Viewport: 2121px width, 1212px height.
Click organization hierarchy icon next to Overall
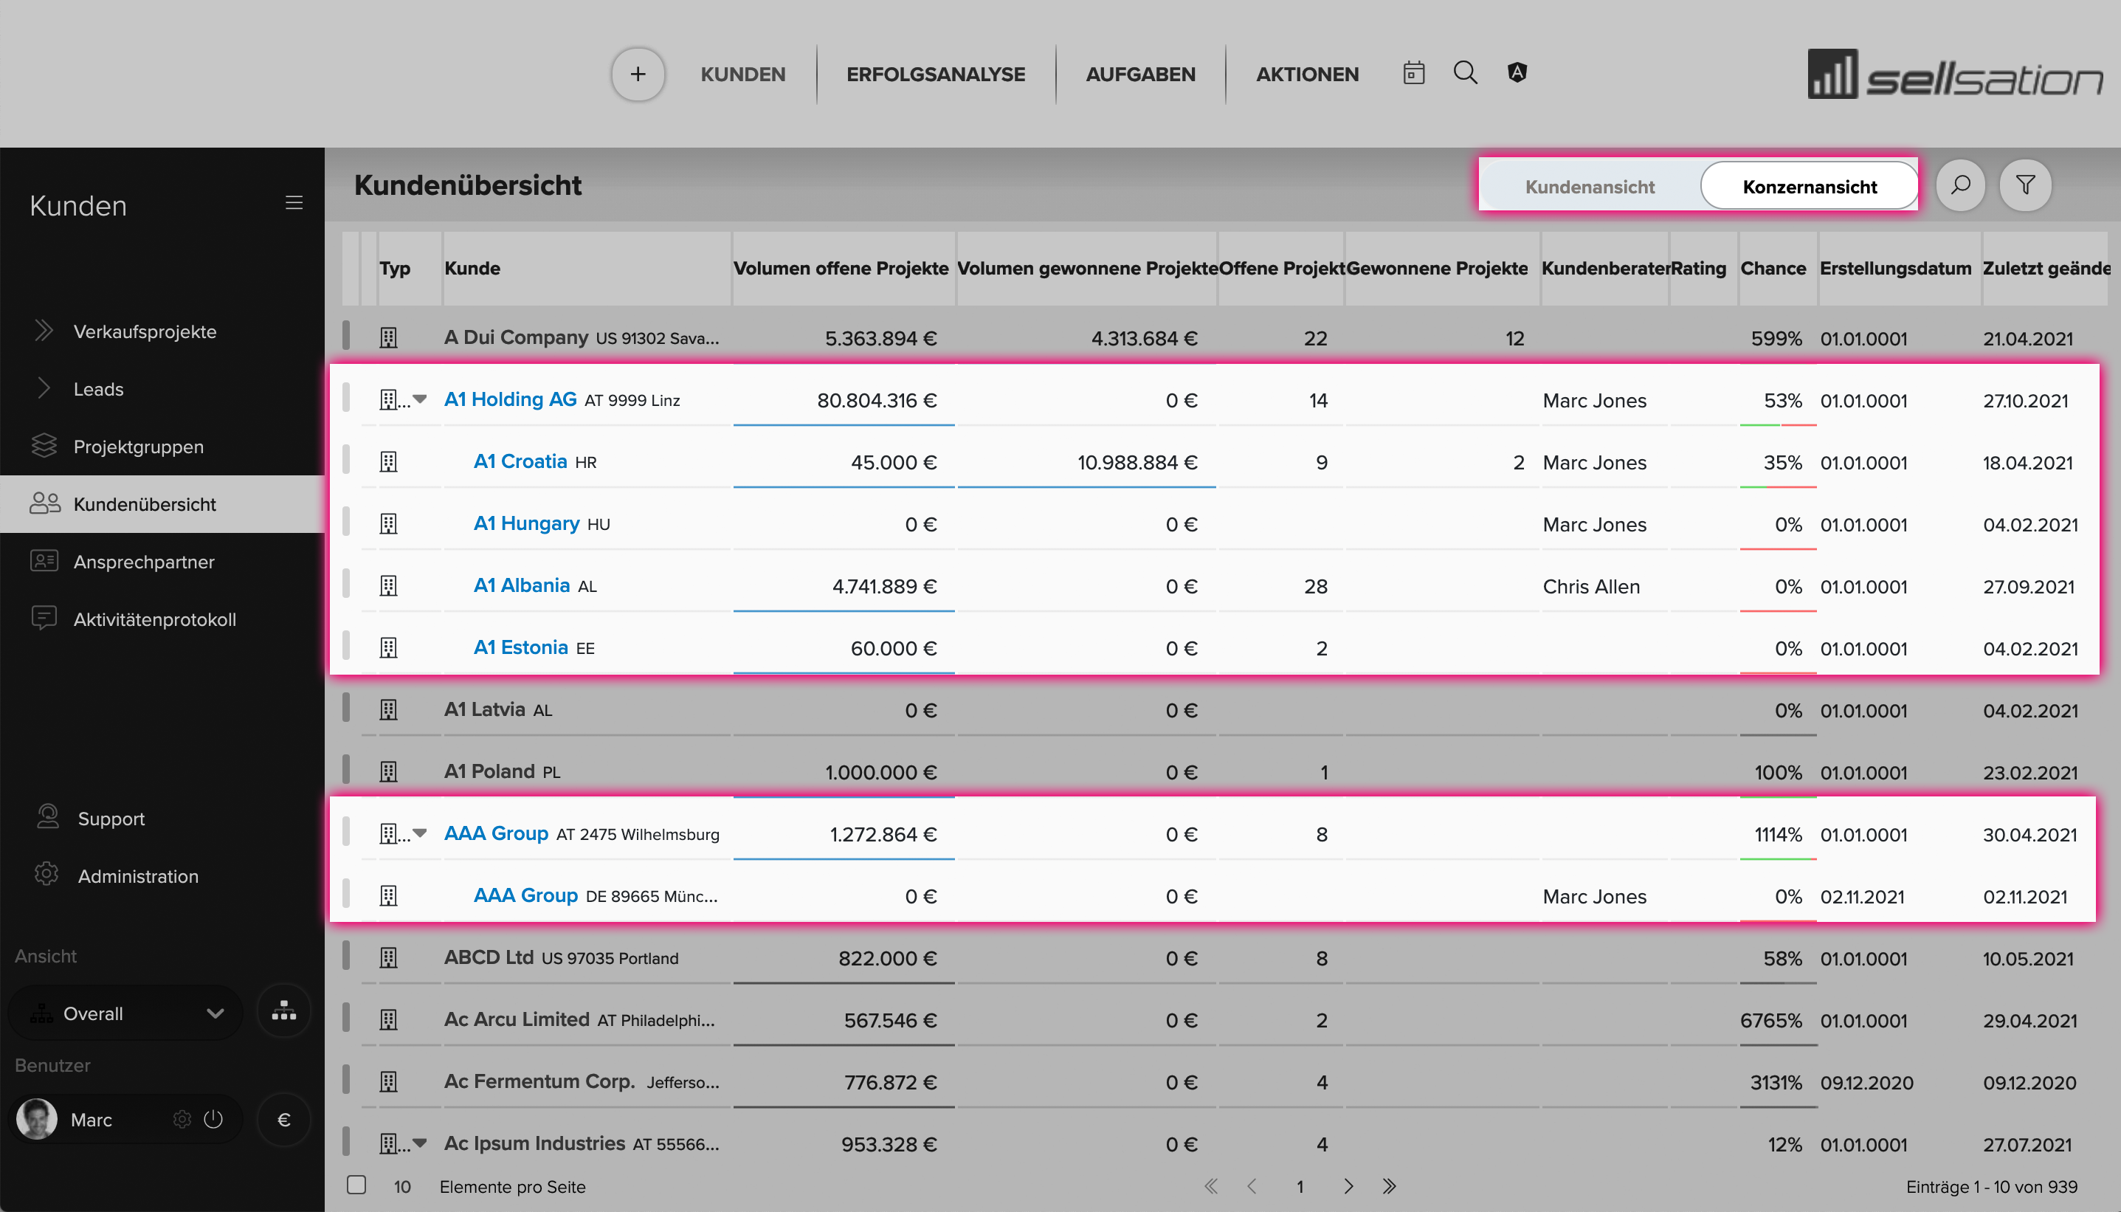[283, 1011]
